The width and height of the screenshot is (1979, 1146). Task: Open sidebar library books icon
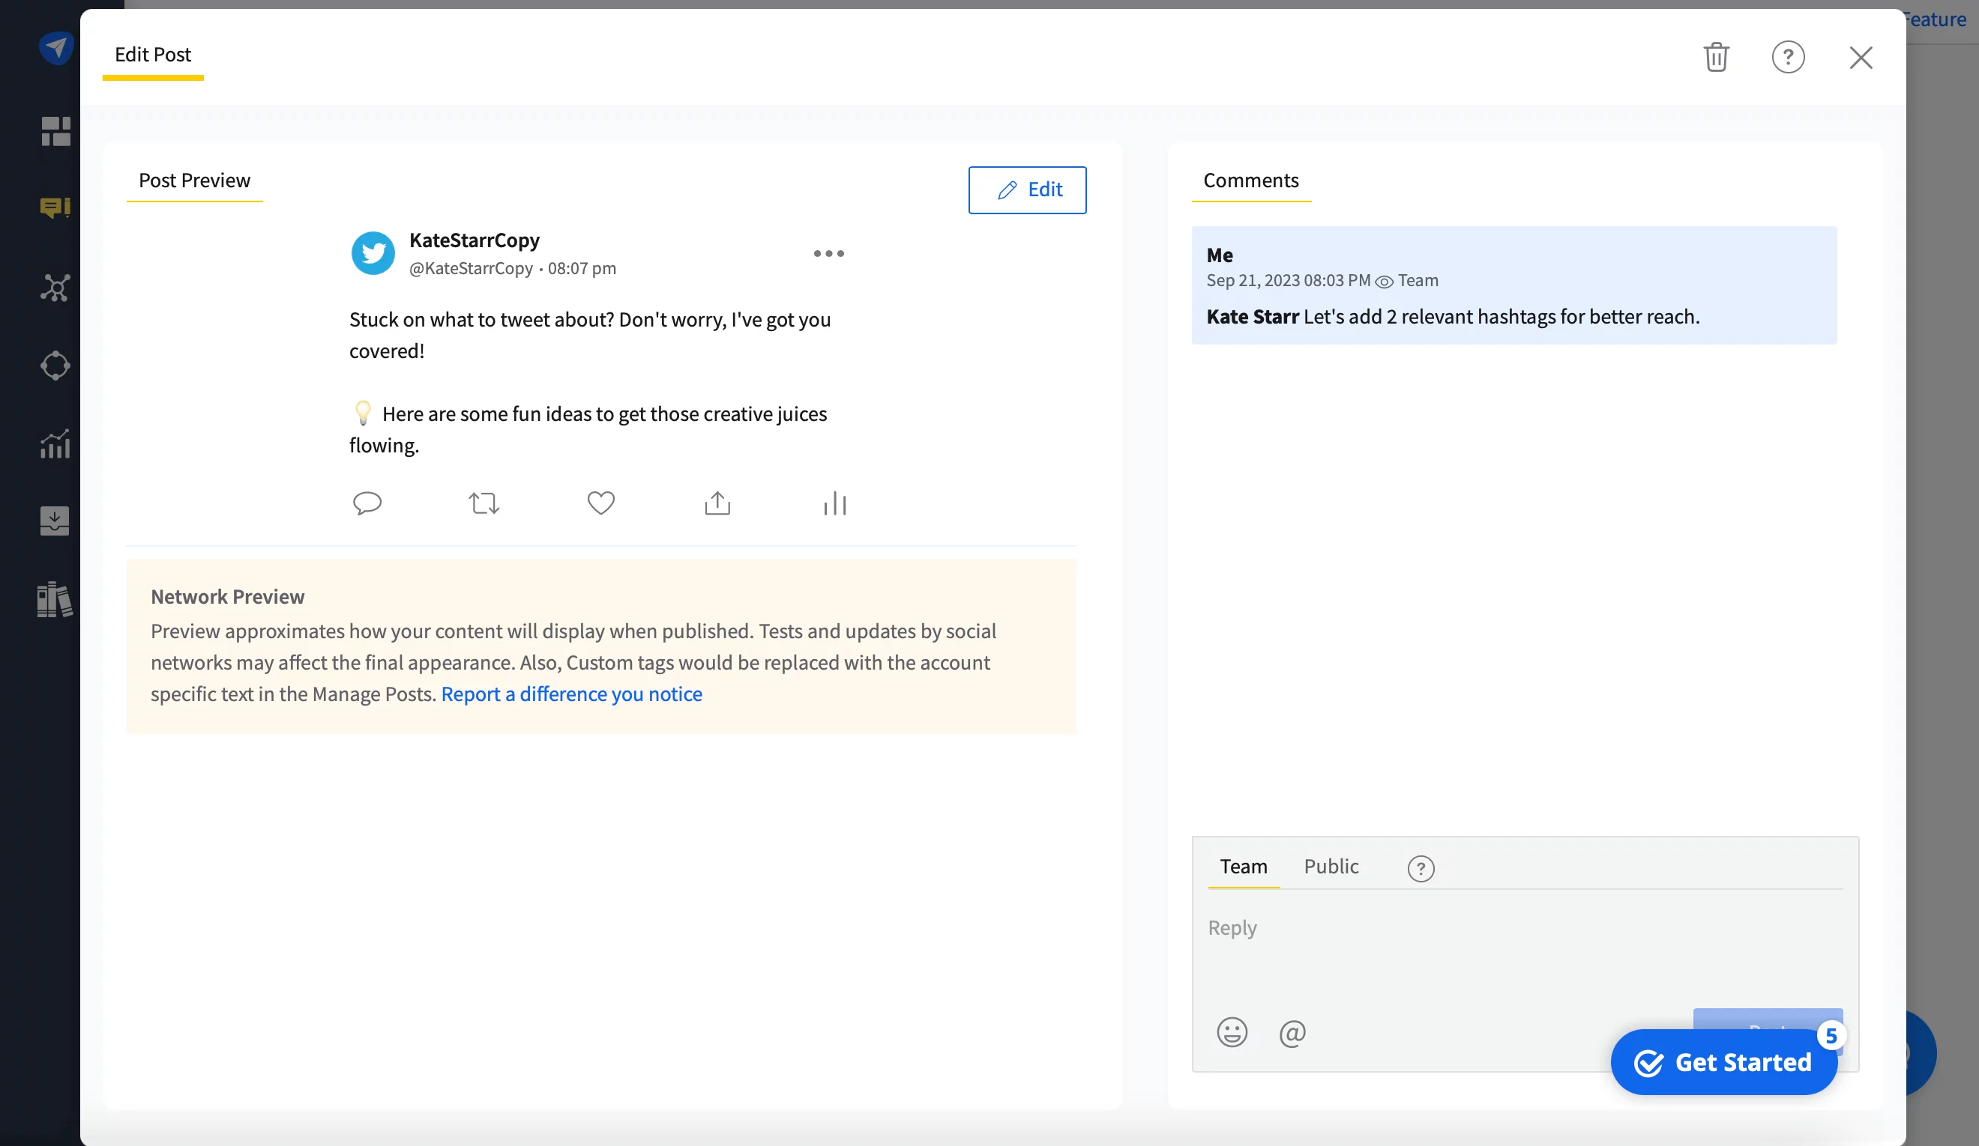55,600
